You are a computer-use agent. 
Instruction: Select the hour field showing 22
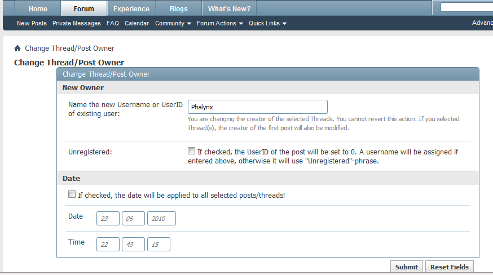[108, 244]
